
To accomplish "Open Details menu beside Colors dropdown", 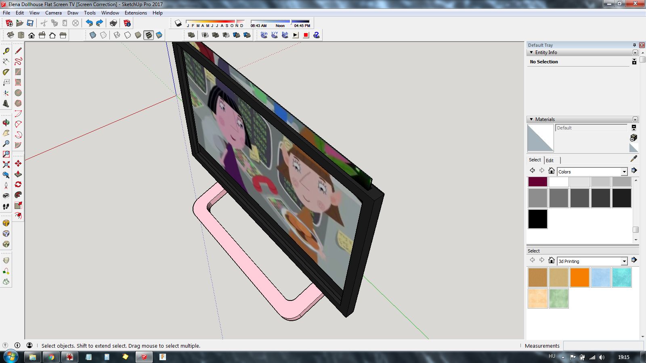I will coord(634,170).
